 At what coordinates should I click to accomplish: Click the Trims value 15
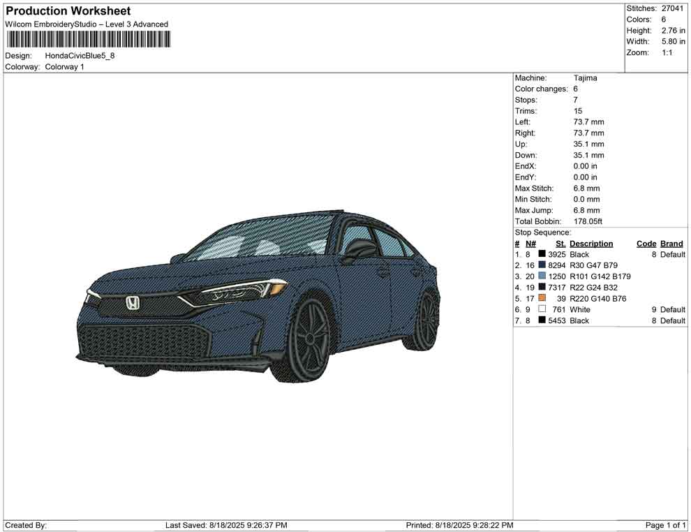(578, 111)
